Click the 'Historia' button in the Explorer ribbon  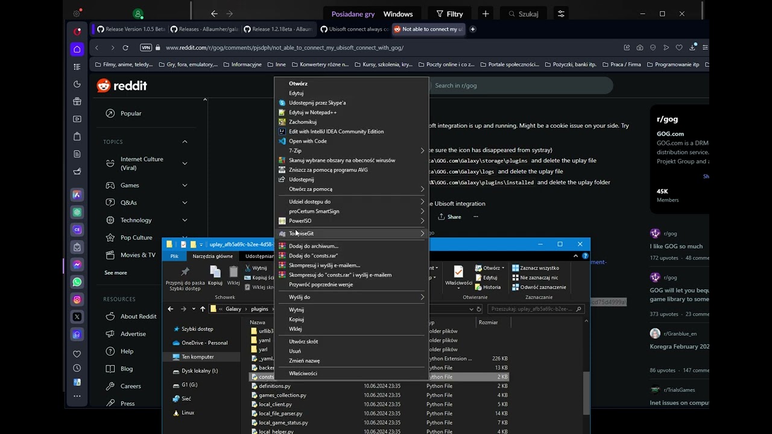click(487, 287)
